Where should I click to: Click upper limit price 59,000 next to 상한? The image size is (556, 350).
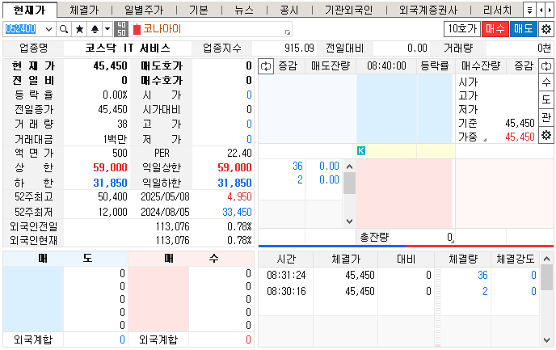coord(110,167)
